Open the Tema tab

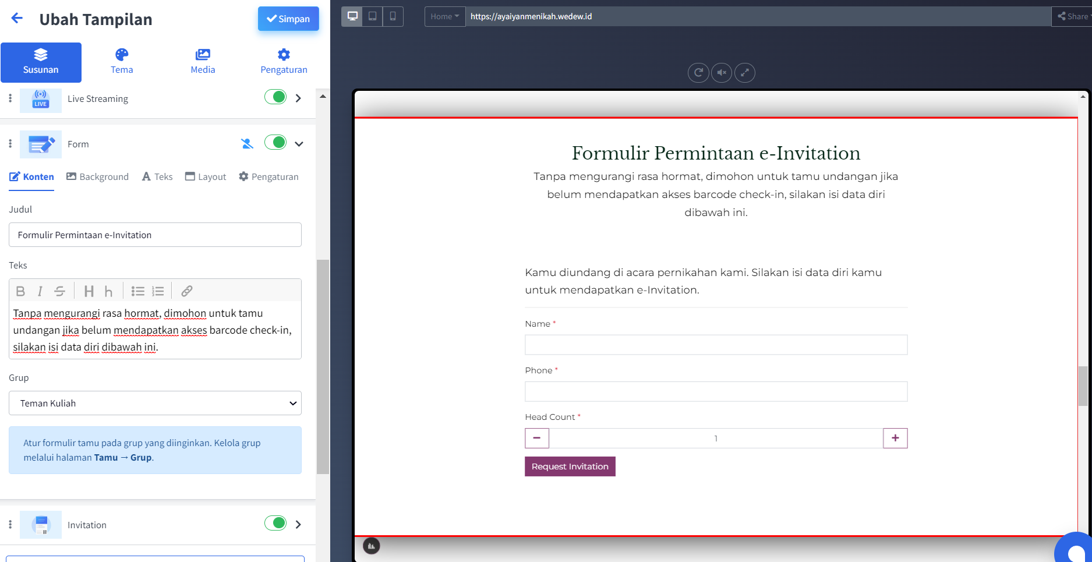[122, 62]
